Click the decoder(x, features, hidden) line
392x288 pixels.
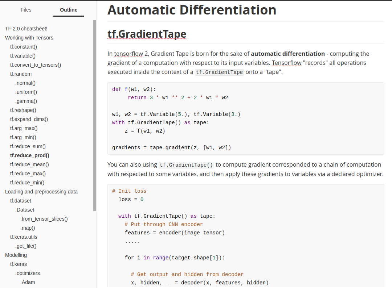pos(200,283)
